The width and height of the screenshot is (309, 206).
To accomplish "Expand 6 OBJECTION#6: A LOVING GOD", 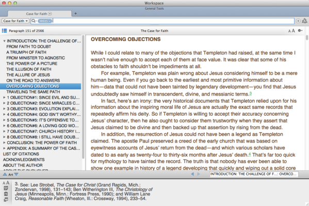I will 4,125.
